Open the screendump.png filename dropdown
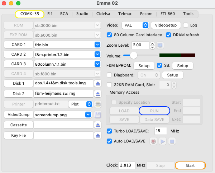215x173 pixels. click(x=88, y=114)
